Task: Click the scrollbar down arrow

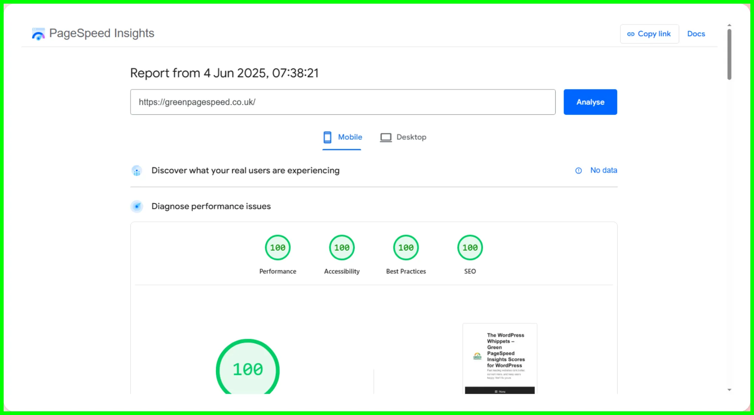Action: click(x=729, y=390)
